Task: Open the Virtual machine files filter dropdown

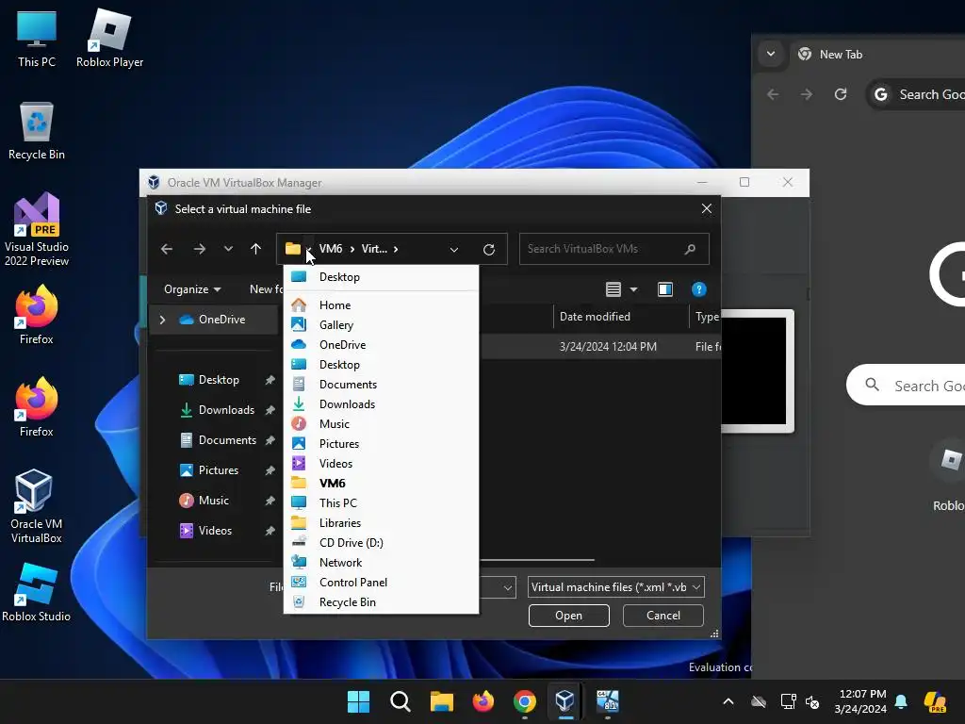Action: 615,587
